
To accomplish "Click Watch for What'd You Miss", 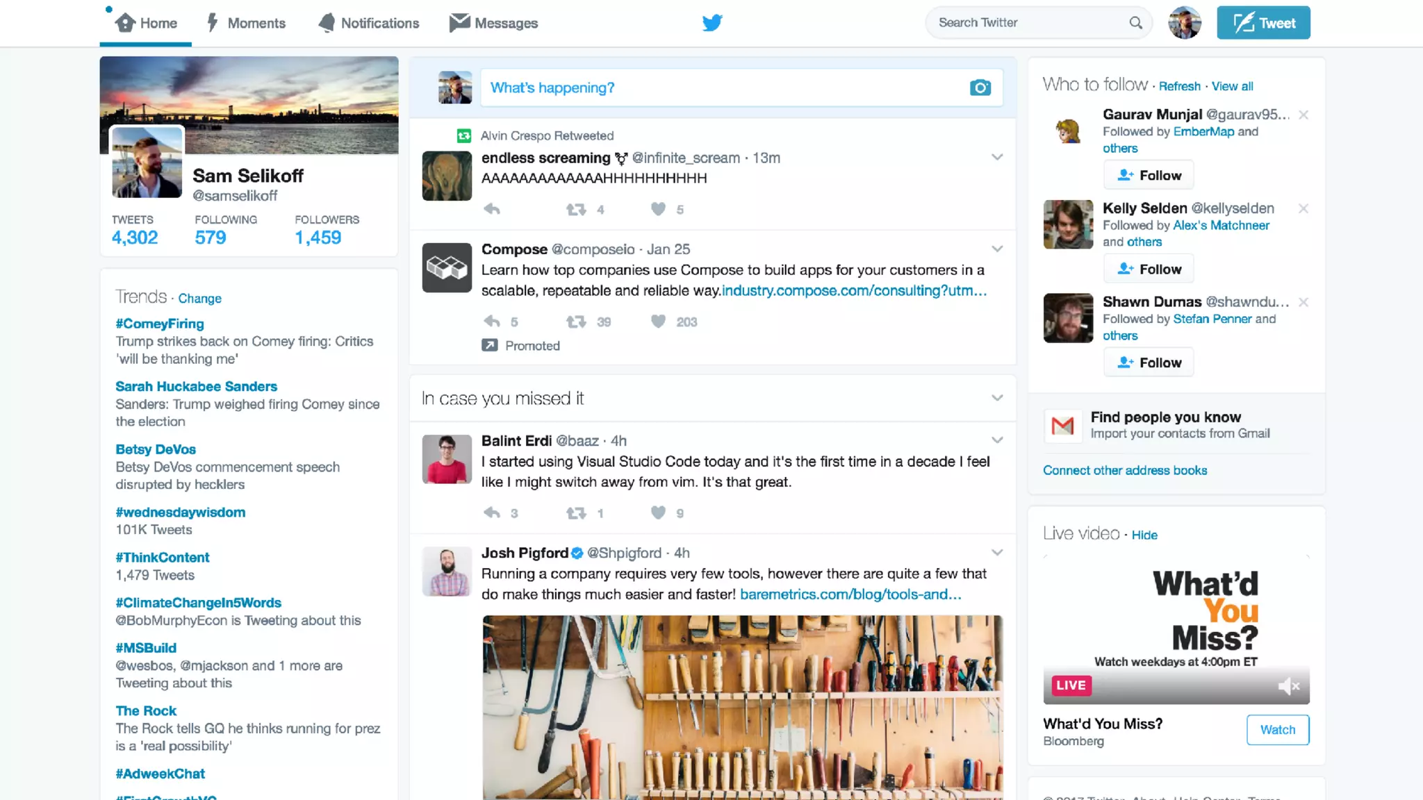I will pos(1278,730).
